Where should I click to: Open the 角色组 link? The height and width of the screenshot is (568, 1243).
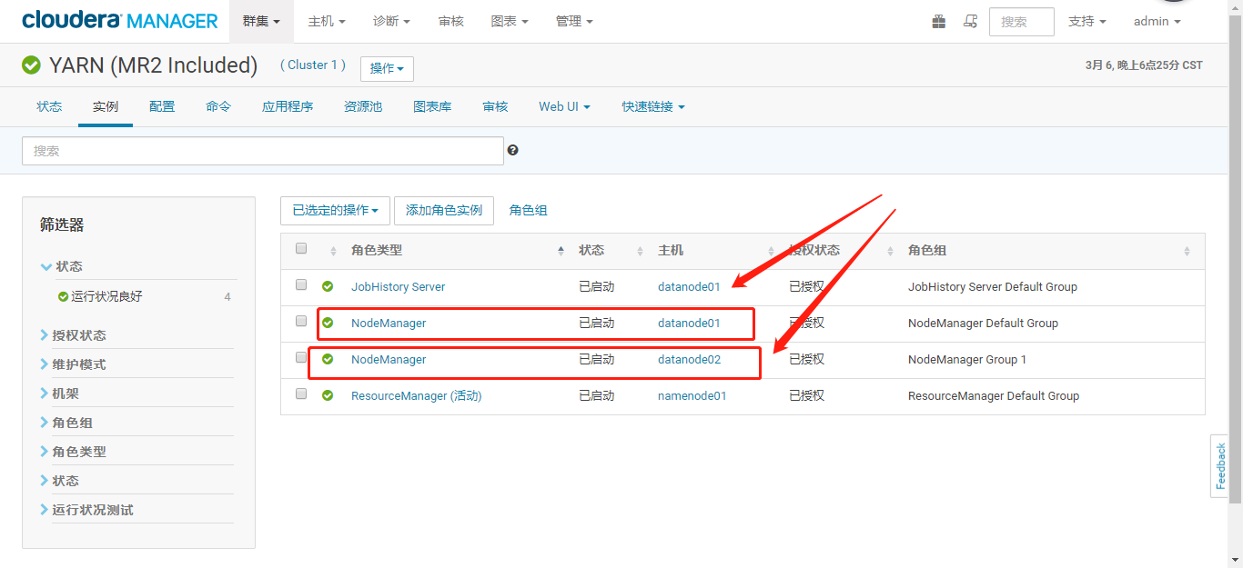tap(529, 210)
